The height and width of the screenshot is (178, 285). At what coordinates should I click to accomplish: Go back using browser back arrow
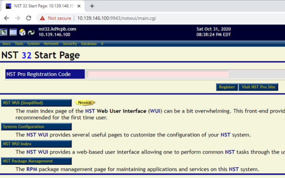pyautogui.click(x=6, y=18)
